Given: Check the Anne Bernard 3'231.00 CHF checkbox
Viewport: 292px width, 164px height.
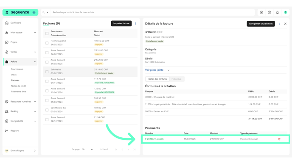Looking at the screenshot, I should [x=47, y=53].
